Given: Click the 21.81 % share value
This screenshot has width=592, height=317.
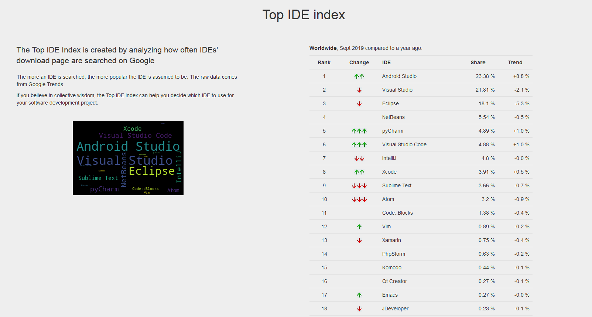Looking at the screenshot, I should 485,90.
